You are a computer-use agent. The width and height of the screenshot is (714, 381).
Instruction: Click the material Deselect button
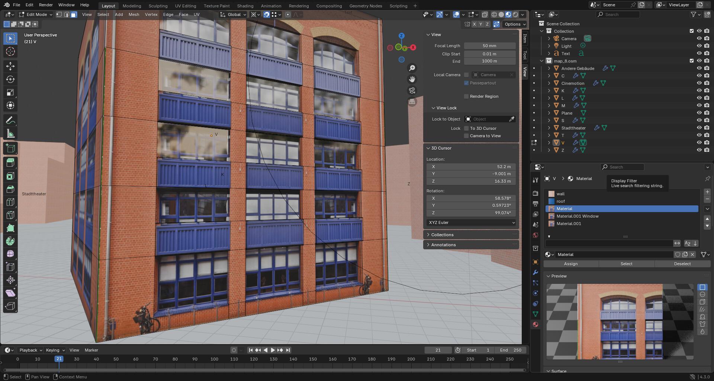coord(682,264)
